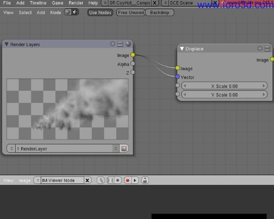Viewport: 274px width, 219px height.
Task: Click Free Unused button
Action: point(131,12)
